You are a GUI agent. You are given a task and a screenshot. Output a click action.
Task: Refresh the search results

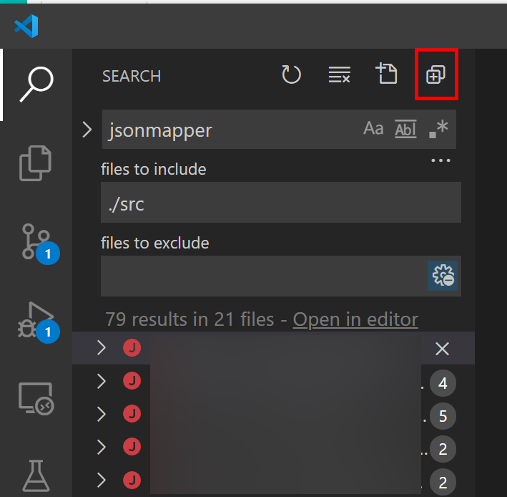pyautogui.click(x=291, y=74)
